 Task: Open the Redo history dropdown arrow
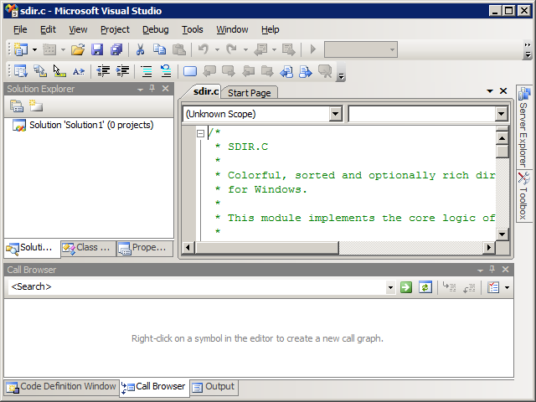coord(245,49)
